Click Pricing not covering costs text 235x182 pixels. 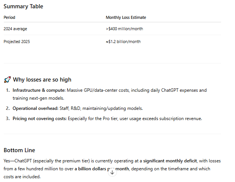click(x=40, y=119)
